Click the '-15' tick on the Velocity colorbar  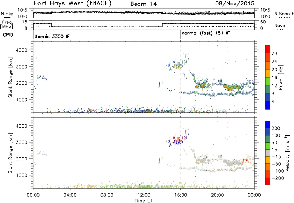[276, 156]
